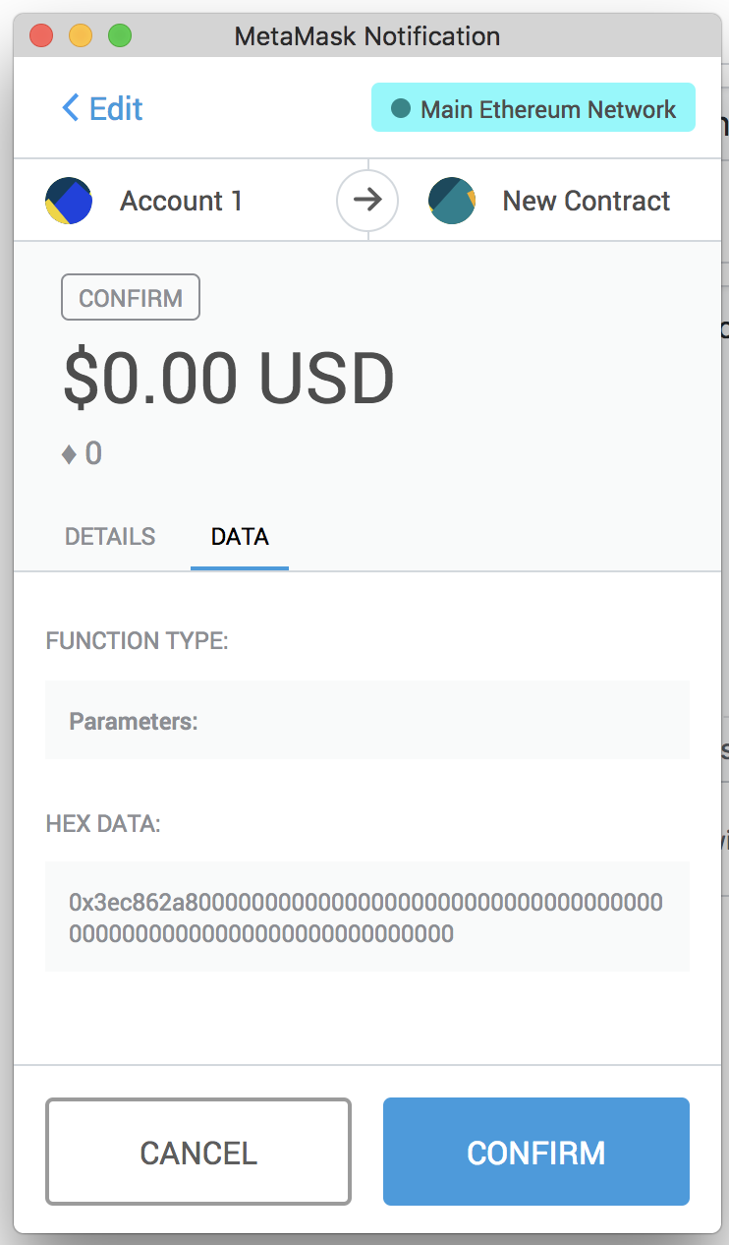
Task: Click the Parameters field box
Action: tap(367, 720)
